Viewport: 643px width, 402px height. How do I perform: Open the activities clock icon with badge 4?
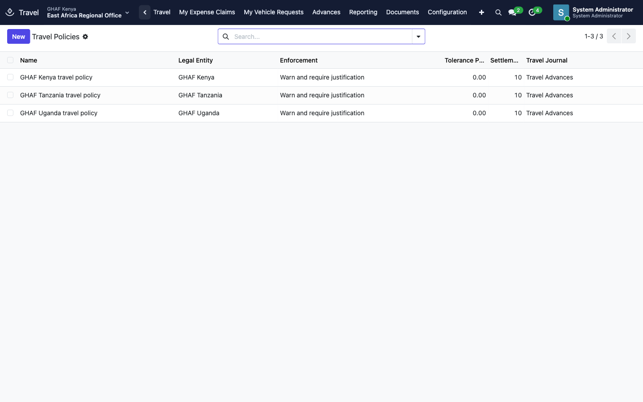click(532, 13)
